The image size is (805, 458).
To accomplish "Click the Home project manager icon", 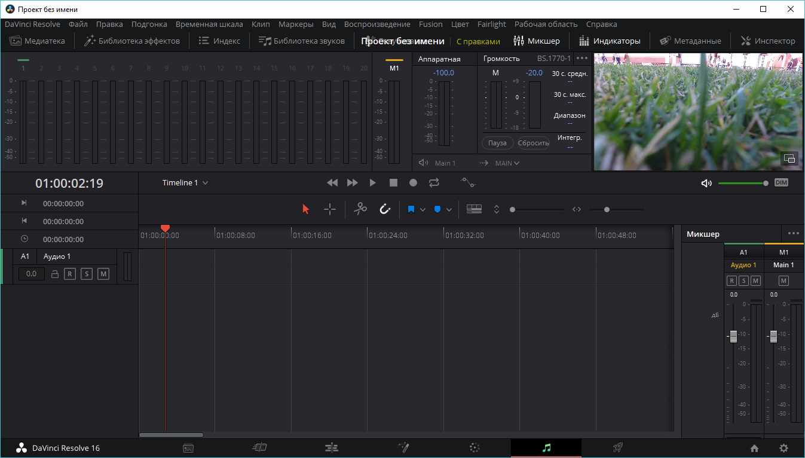I will 755,448.
